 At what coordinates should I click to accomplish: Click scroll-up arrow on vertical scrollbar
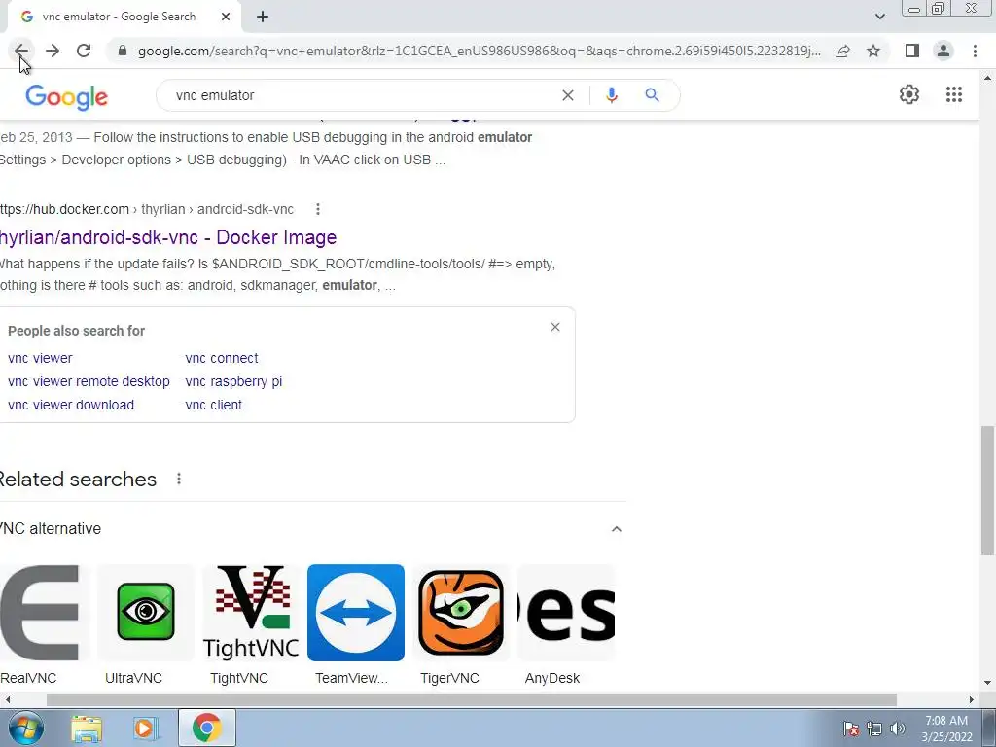987,78
